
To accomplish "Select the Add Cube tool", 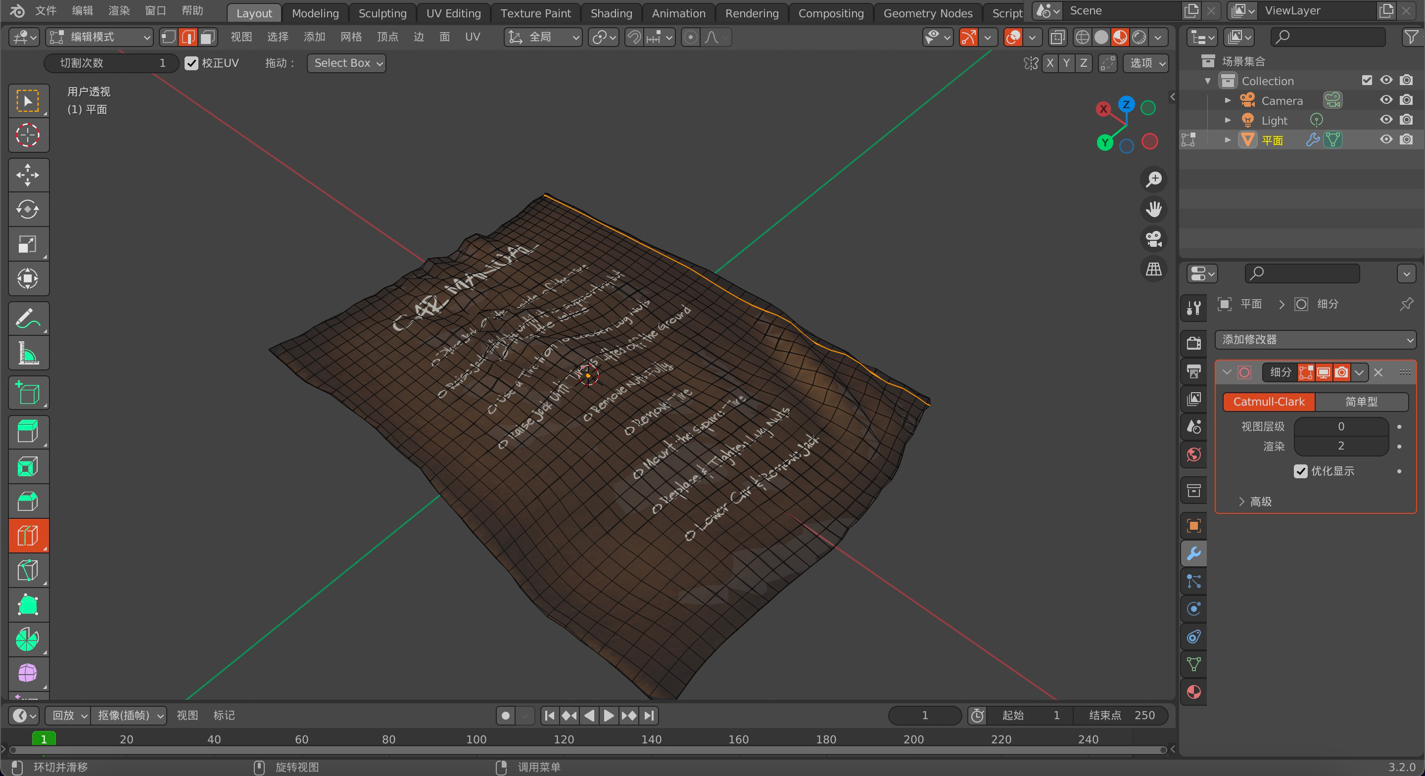I will (x=28, y=393).
